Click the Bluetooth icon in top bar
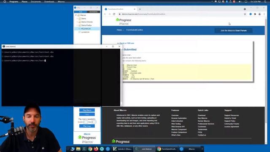 tap(227, 2)
